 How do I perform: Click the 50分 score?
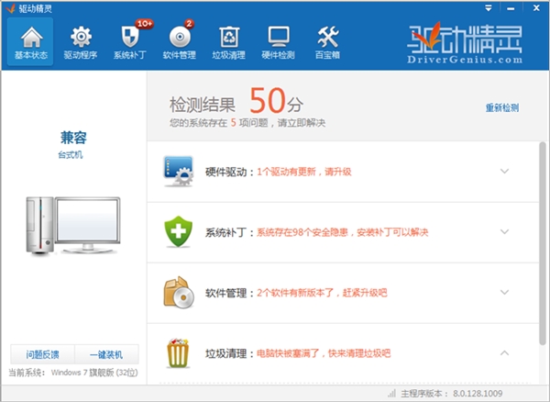276,101
